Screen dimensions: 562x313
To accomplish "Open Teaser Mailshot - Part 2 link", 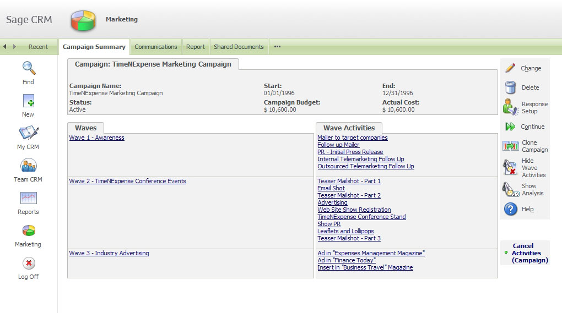I will click(349, 195).
